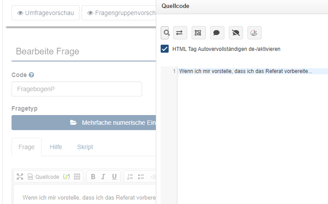Click the grid table icon in editor toolbar
The height and width of the screenshot is (204, 328).
click(x=77, y=177)
